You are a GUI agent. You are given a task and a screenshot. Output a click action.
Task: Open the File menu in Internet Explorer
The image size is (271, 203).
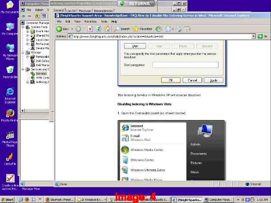(59, 22)
